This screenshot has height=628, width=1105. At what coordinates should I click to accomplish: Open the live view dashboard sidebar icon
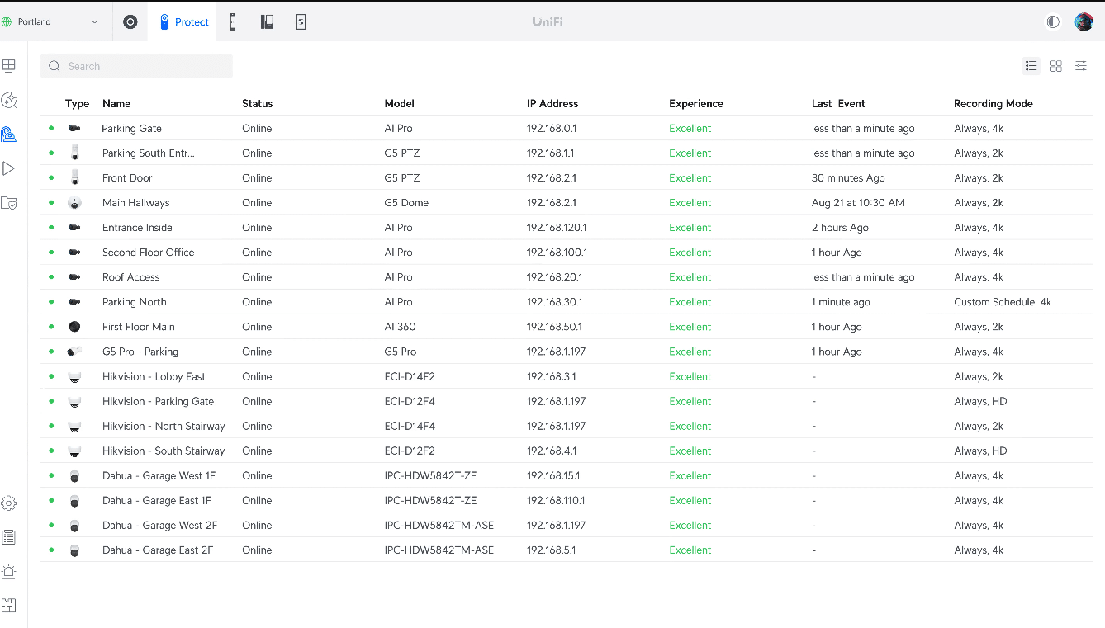point(9,65)
